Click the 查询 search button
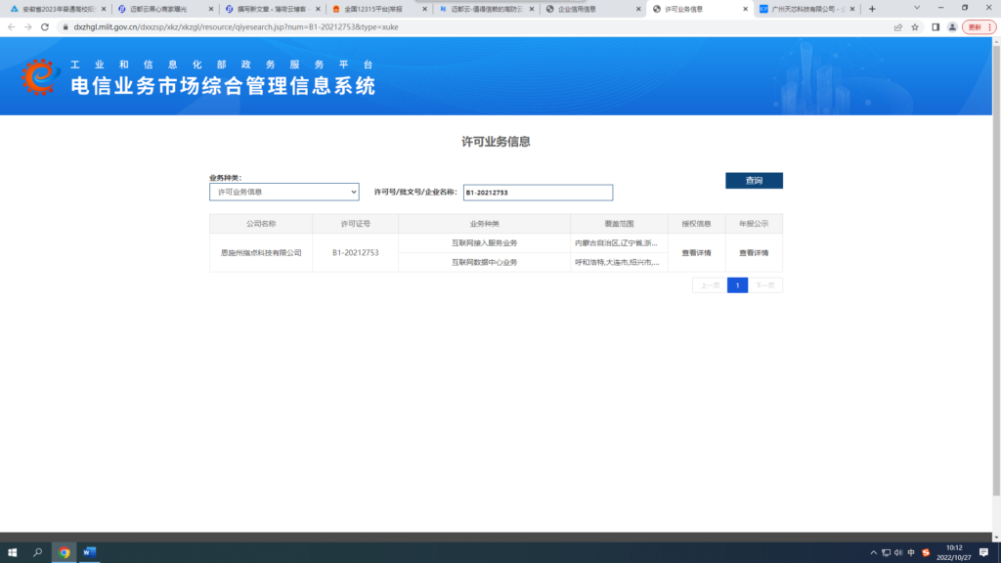 tap(753, 181)
